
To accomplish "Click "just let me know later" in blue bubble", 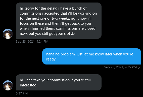I will (x=94, y=54).
